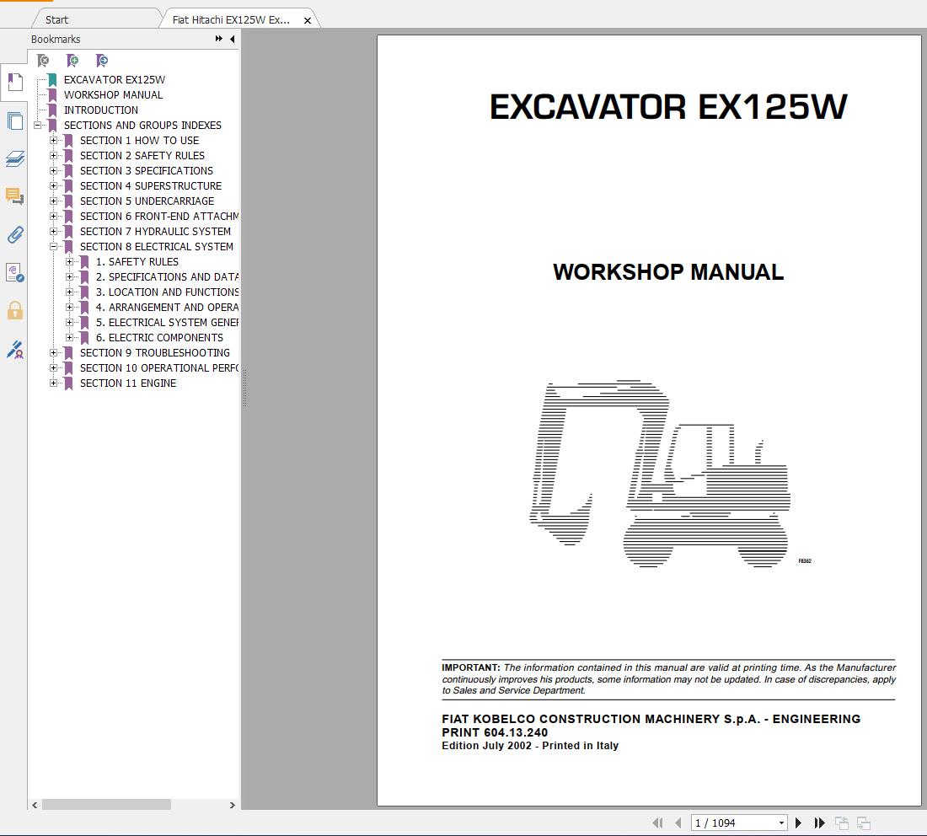Collapse SECTION 8 ELECTRICAL SYSTEM
This screenshot has height=836, width=927.
(x=53, y=247)
